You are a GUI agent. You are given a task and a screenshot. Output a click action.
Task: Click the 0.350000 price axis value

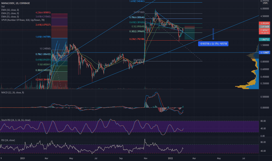point(265,83)
